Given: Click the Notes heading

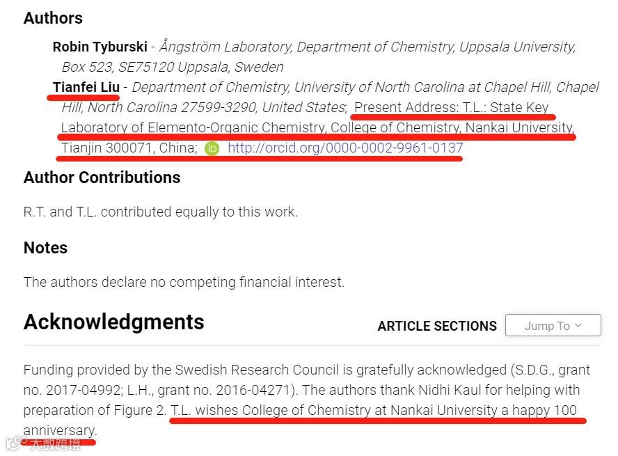Looking at the screenshot, I should 46,248.
